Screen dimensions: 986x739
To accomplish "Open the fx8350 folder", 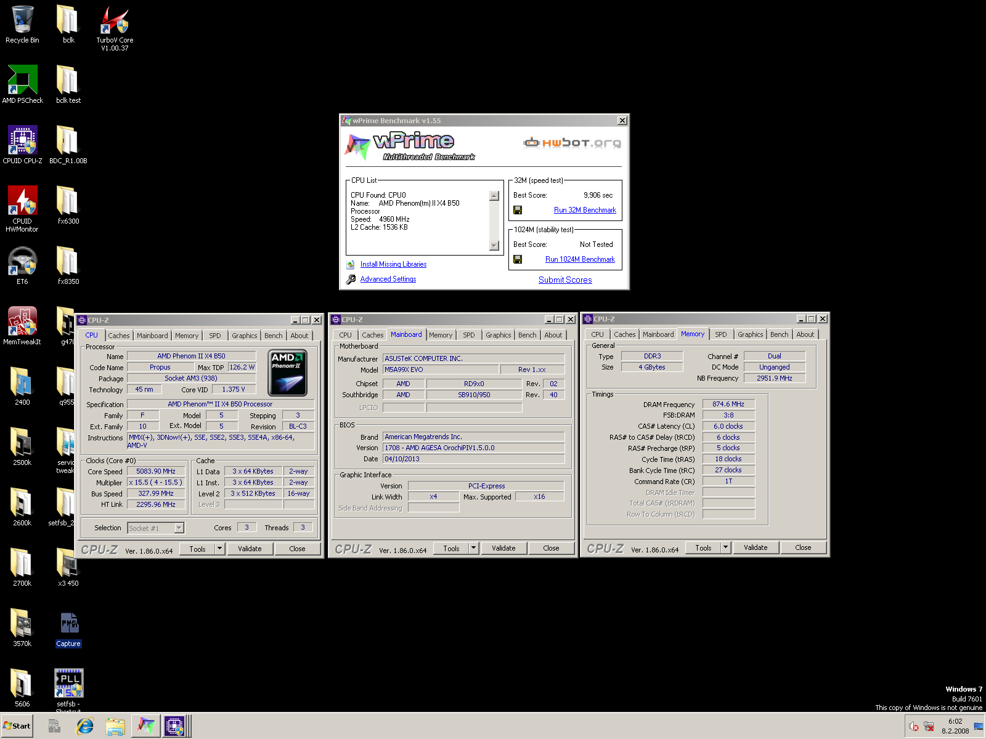I will [x=68, y=265].
